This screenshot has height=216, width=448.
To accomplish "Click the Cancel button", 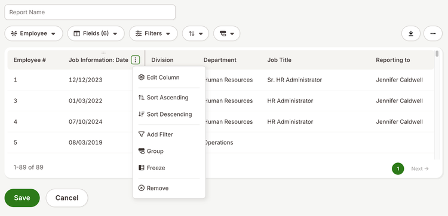I will click(67, 198).
